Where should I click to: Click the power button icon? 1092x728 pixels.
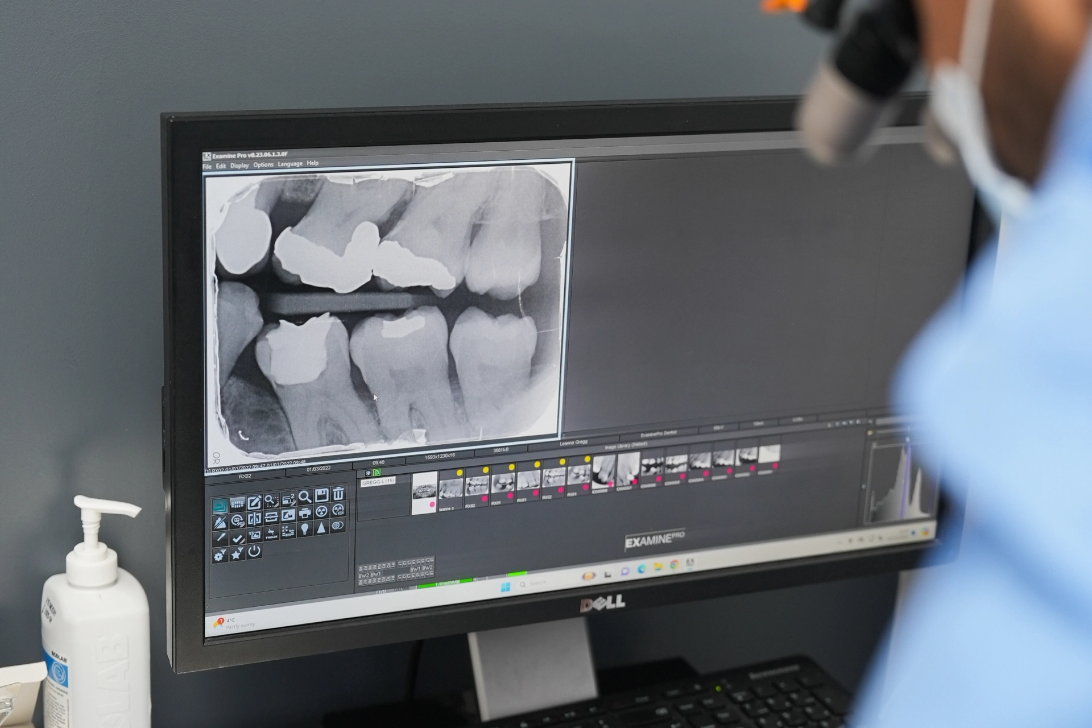pyautogui.click(x=254, y=551)
